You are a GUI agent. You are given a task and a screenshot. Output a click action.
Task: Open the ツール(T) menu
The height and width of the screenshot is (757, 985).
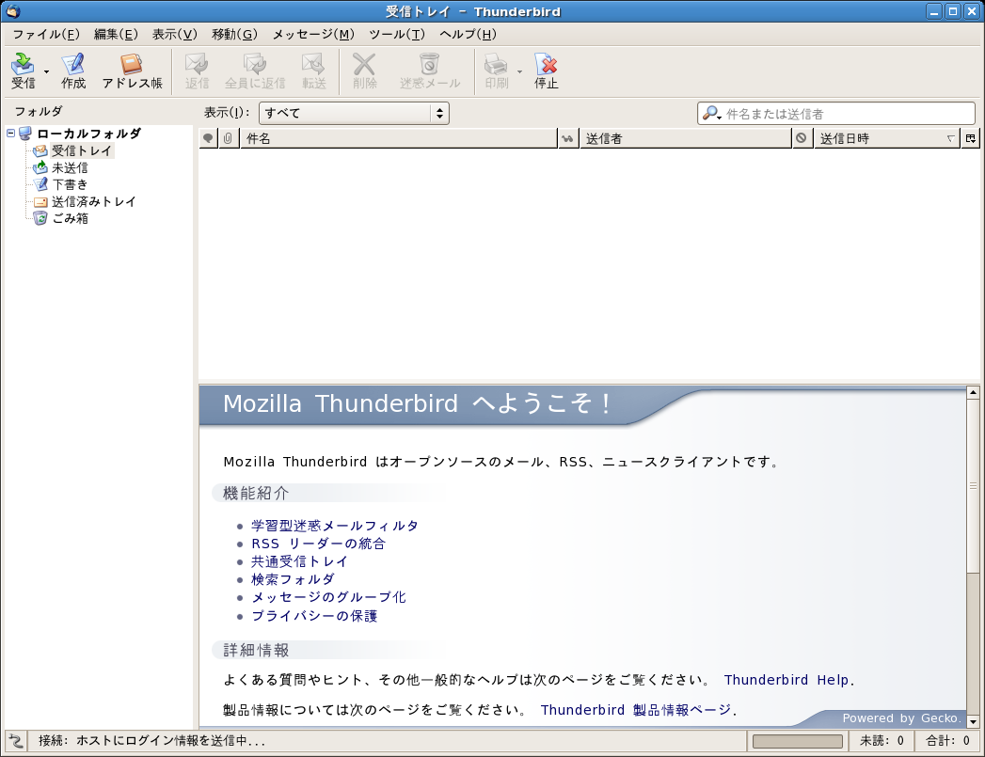click(x=397, y=34)
